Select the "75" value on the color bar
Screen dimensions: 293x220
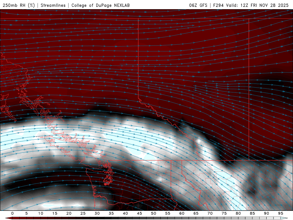(224, 213)
